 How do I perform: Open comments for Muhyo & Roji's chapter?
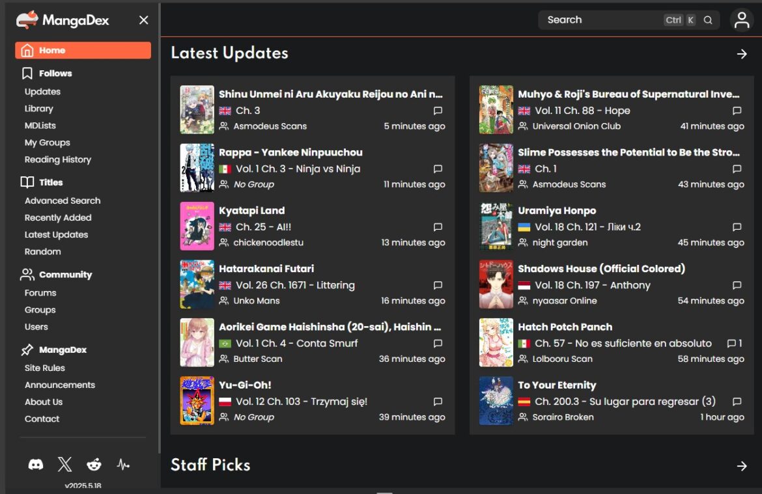coord(737,111)
